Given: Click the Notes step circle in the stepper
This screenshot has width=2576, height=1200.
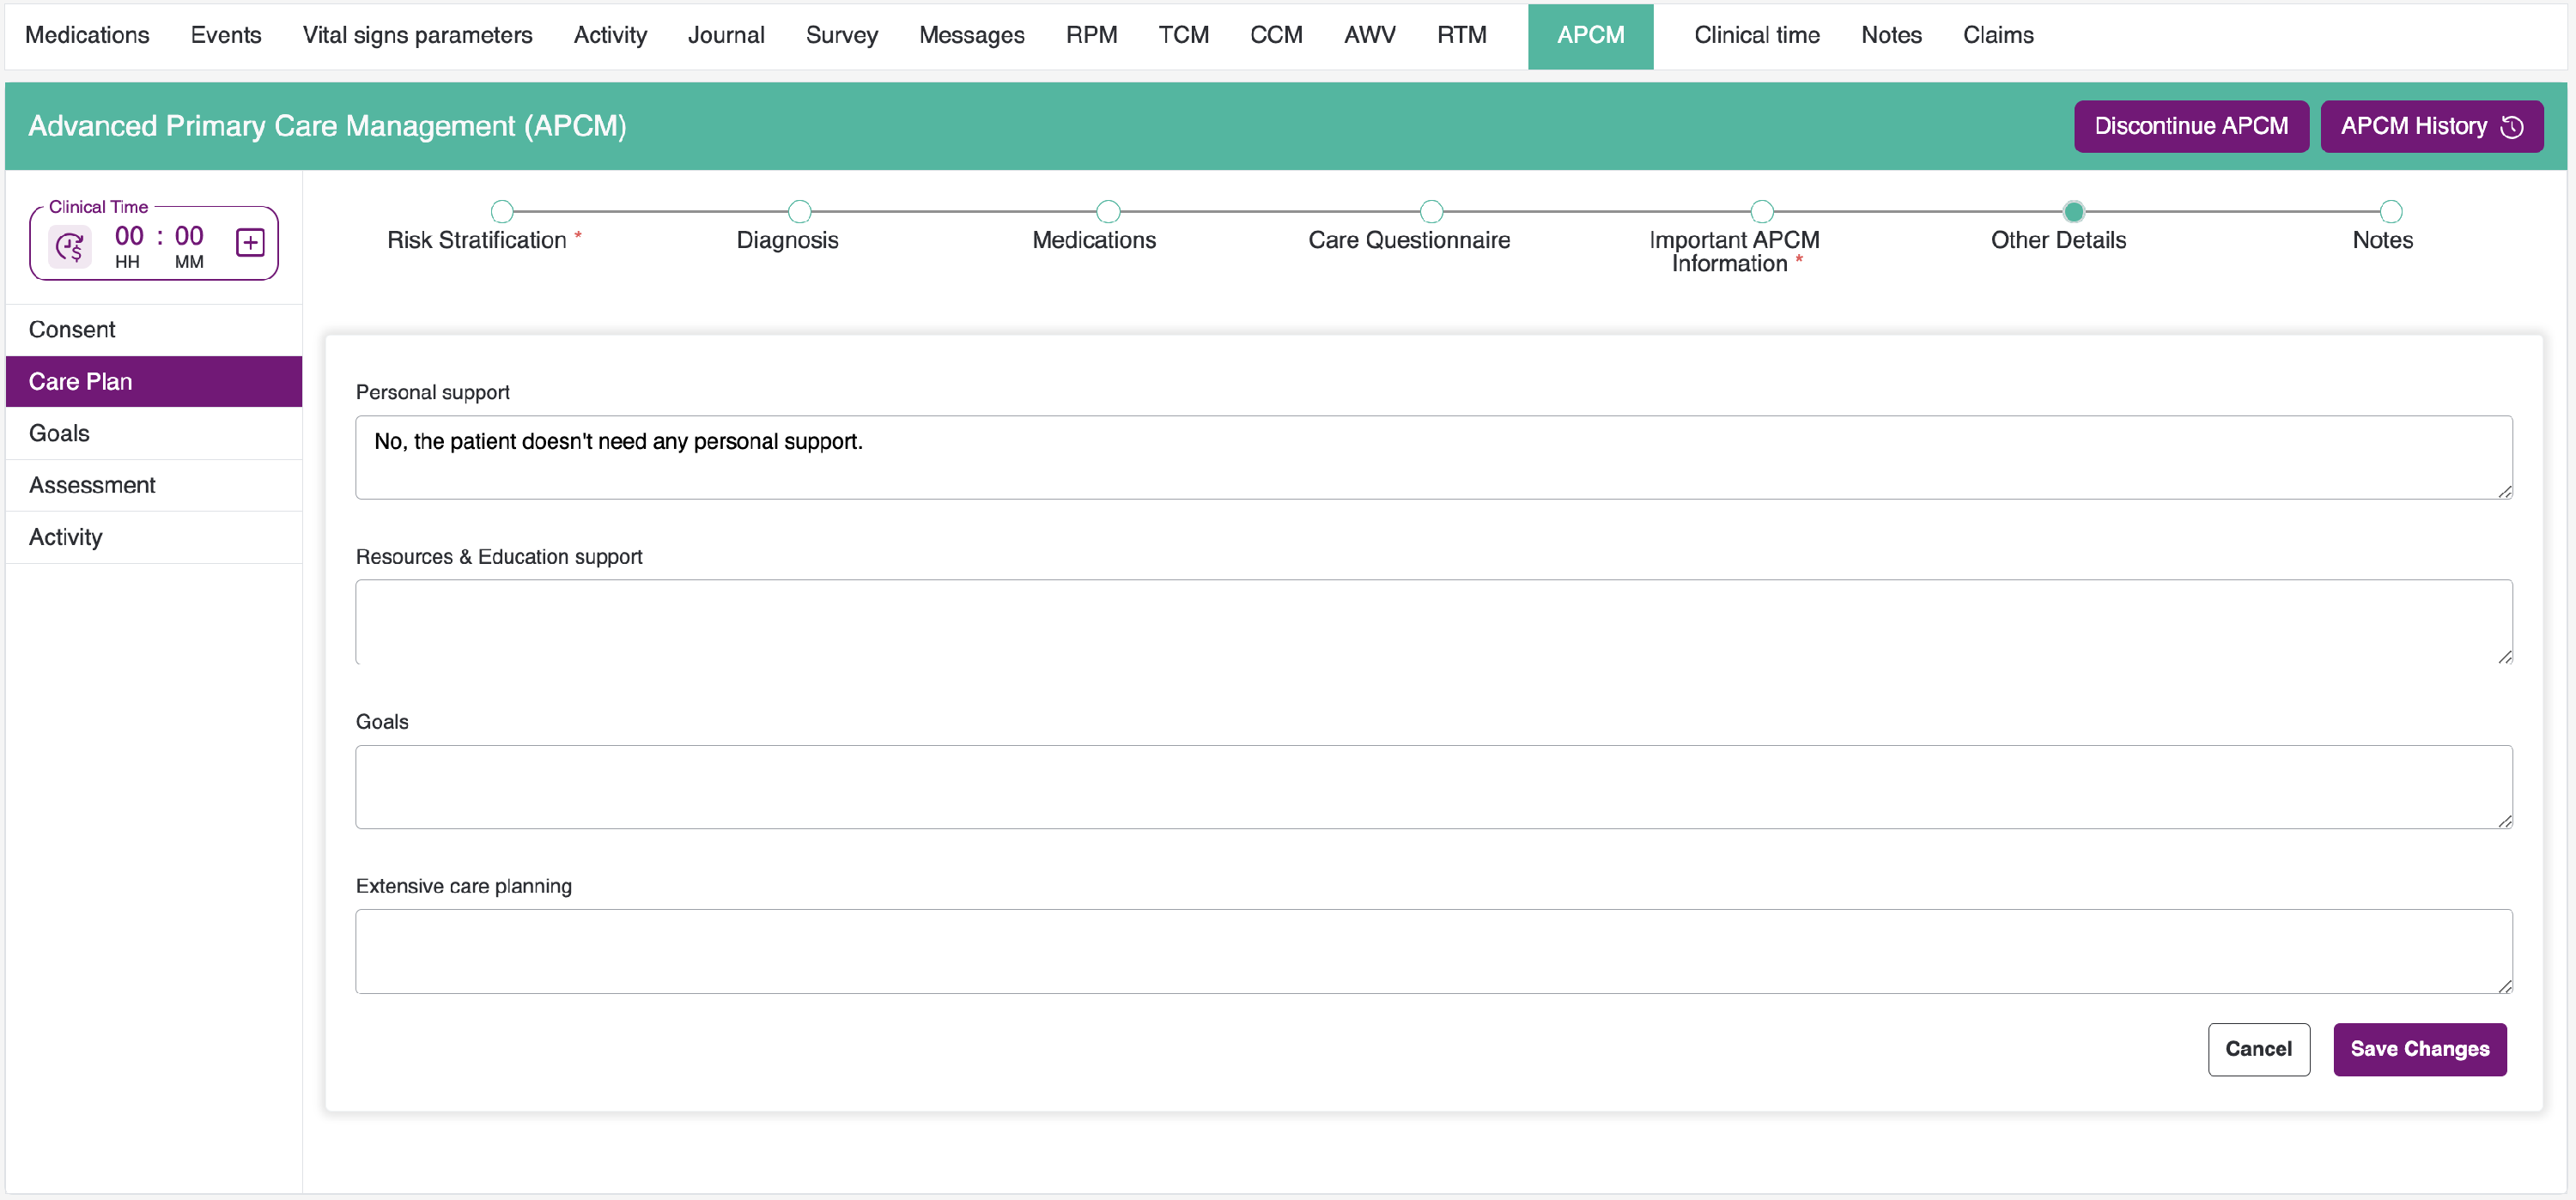Looking at the screenshot, I should (x=2390, y=212).
